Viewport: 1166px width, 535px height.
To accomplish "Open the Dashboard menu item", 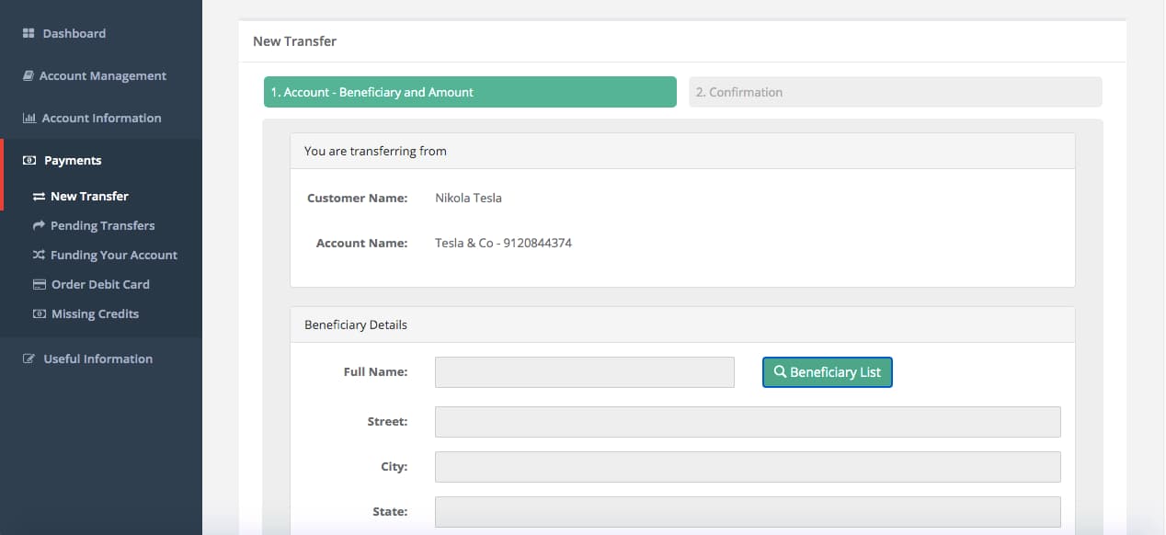I will (74, 34).
